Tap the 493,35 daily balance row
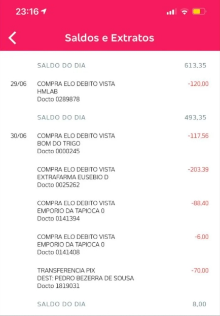Viewport: 220px width, 316px height. (110, 117)
